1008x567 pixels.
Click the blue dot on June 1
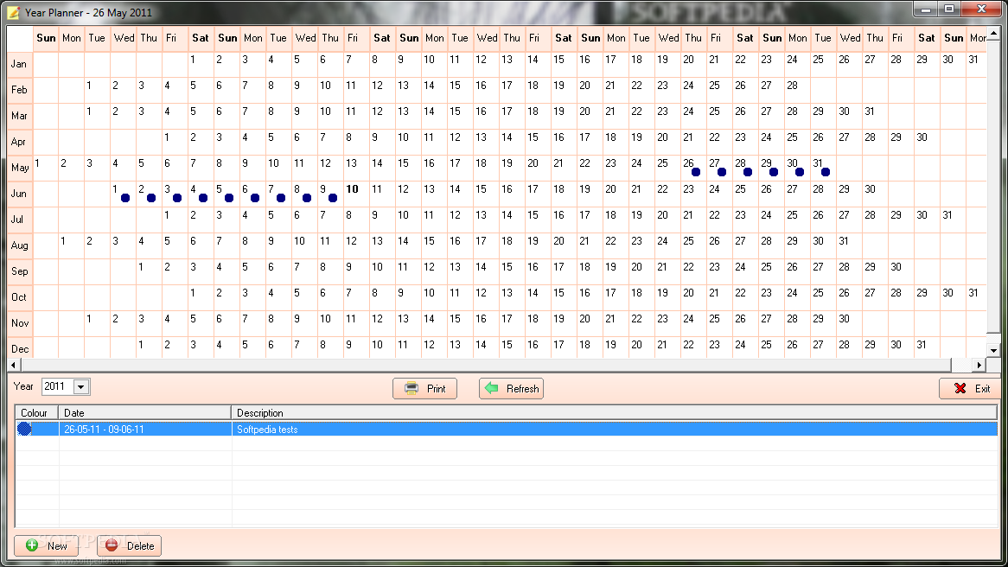125,198
